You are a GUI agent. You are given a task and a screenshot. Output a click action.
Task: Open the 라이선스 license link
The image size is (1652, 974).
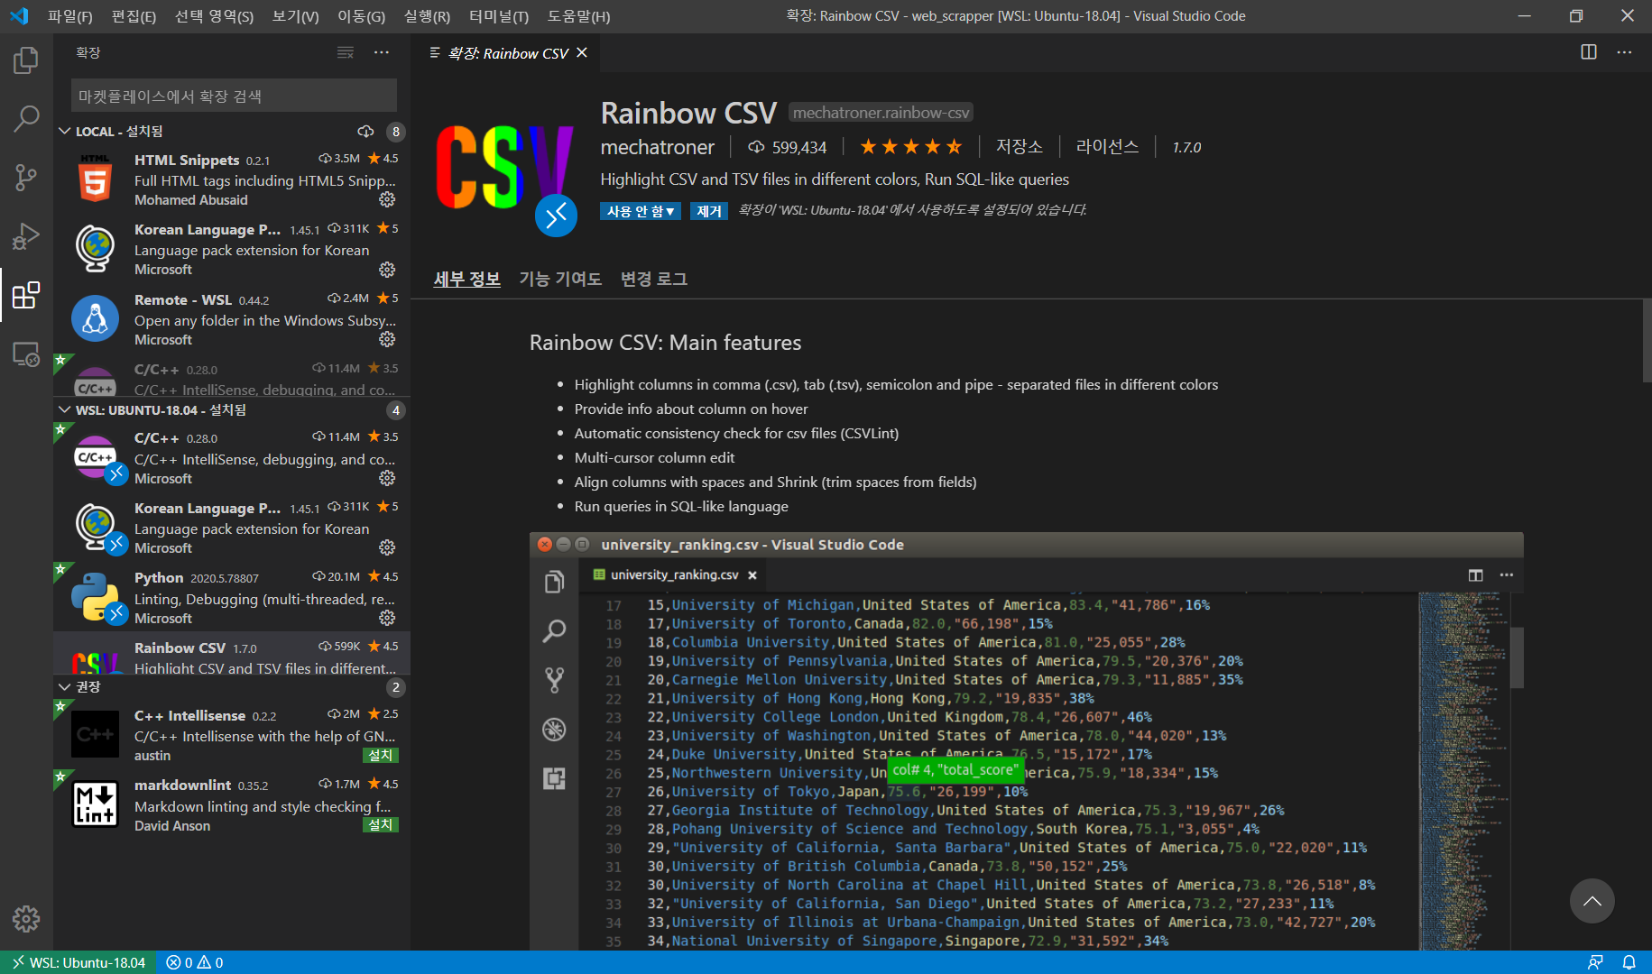[x=1107, y=146]
